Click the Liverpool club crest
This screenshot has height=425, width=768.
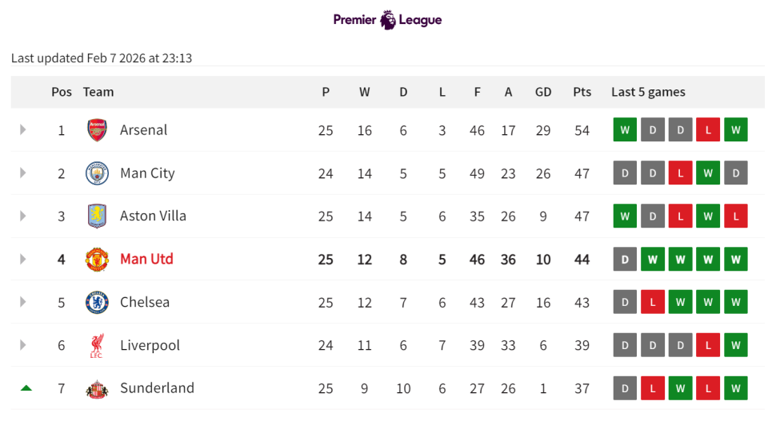(97, 345)
